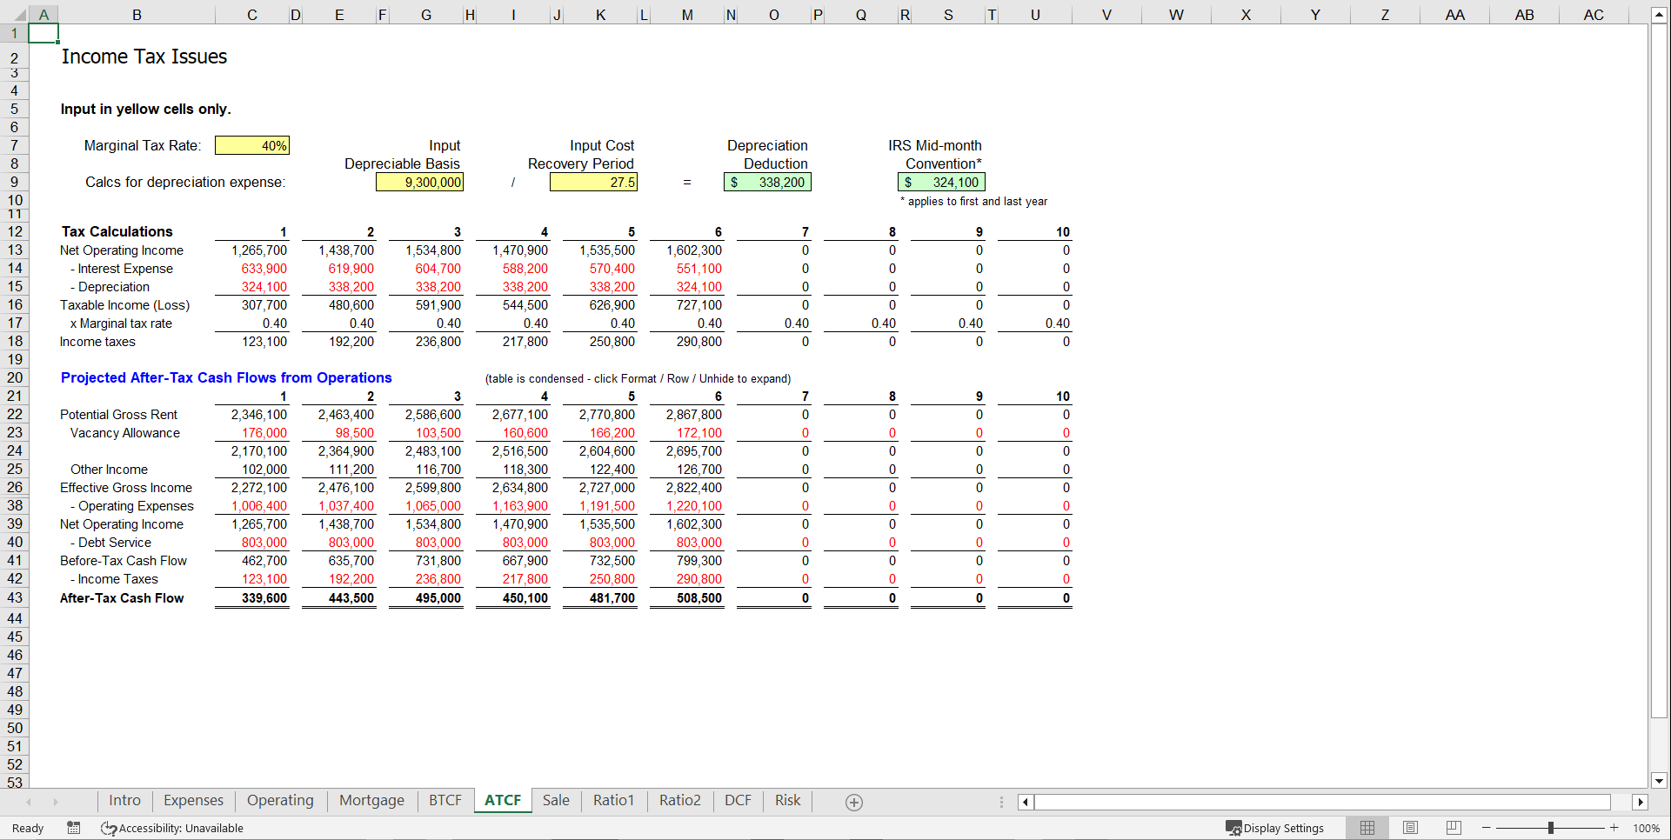Switch to Page Layout view

click(x=1410, y=828)
